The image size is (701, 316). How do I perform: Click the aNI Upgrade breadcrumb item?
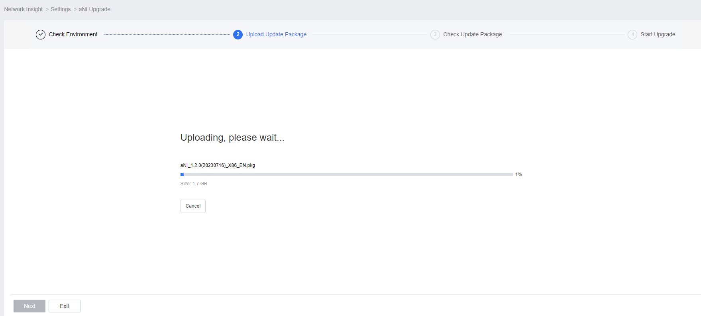pos(94,9)
